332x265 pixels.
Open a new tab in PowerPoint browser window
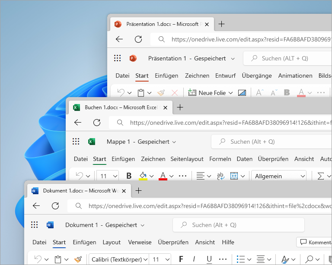[x=221, y=24]
